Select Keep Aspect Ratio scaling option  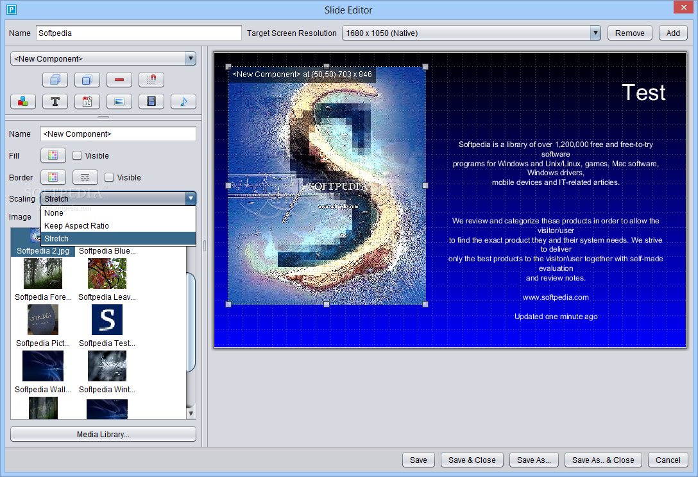click(119, 226)
